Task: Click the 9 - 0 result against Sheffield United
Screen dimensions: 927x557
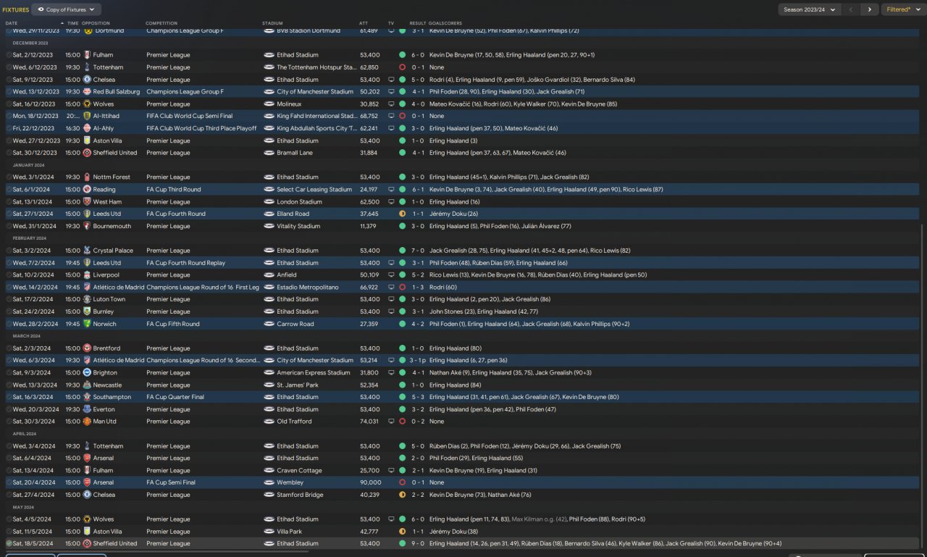Action: (417, 543)
